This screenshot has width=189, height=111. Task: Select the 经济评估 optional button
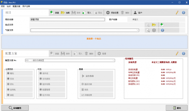[x=52, y=95]
